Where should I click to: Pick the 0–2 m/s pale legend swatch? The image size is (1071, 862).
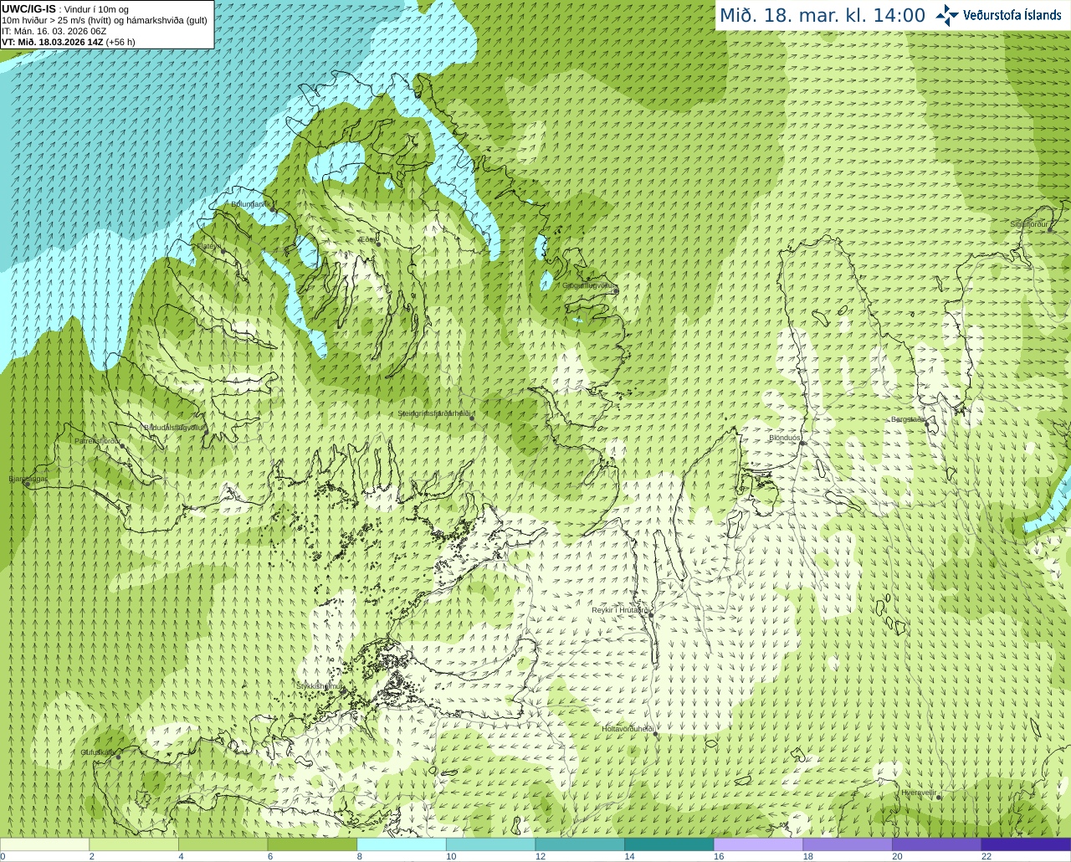(44, 844)
